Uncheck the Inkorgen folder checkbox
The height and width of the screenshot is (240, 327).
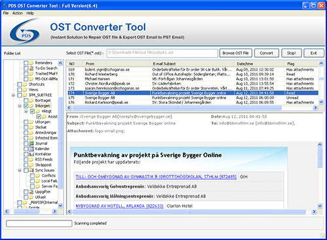[x=26, y=106]
